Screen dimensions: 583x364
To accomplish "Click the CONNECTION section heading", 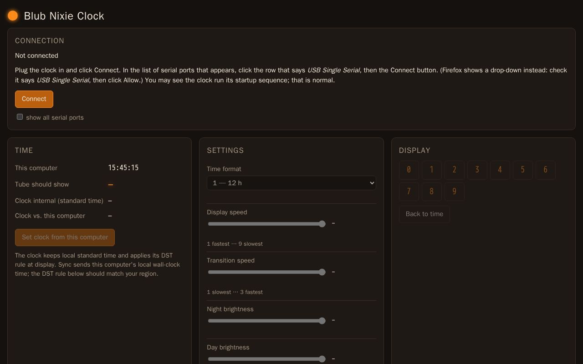I will click(x=40, y=41).
